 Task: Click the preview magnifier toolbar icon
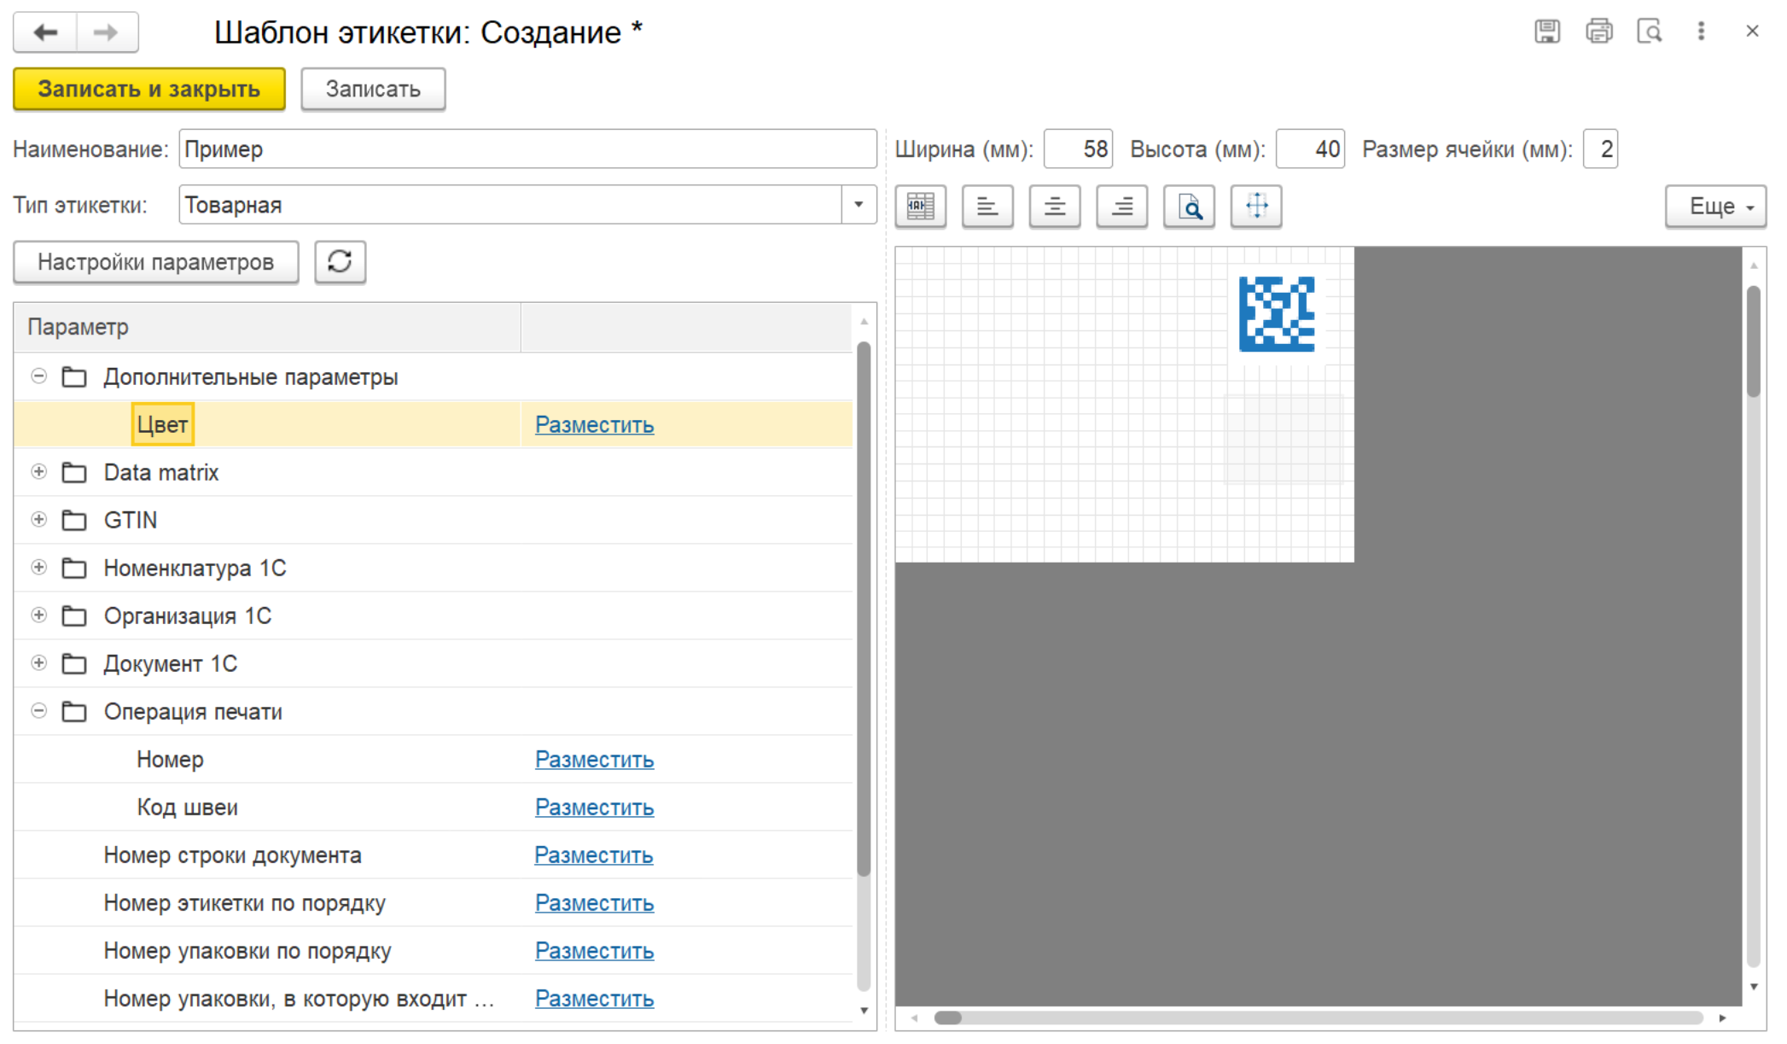click(1189, 207)
